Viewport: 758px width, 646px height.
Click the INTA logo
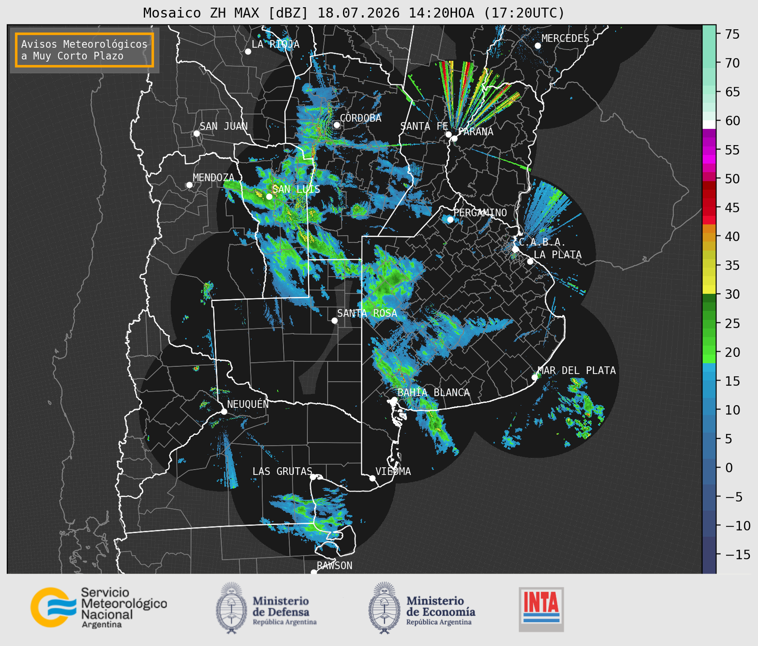541,609
